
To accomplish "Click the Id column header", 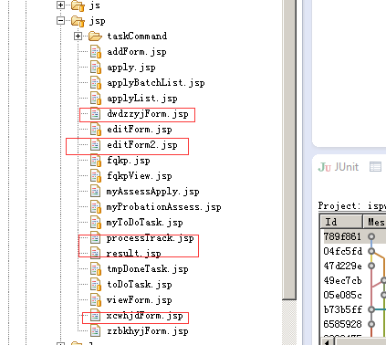I will point(341,222).
